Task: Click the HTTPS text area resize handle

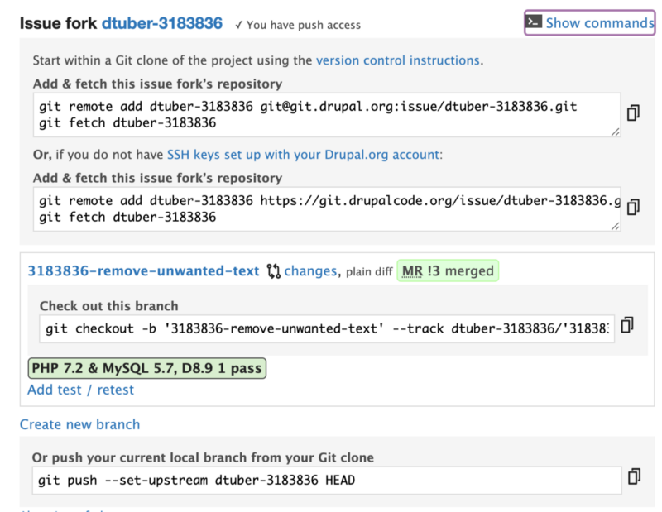Action: (x=615, y=226)
